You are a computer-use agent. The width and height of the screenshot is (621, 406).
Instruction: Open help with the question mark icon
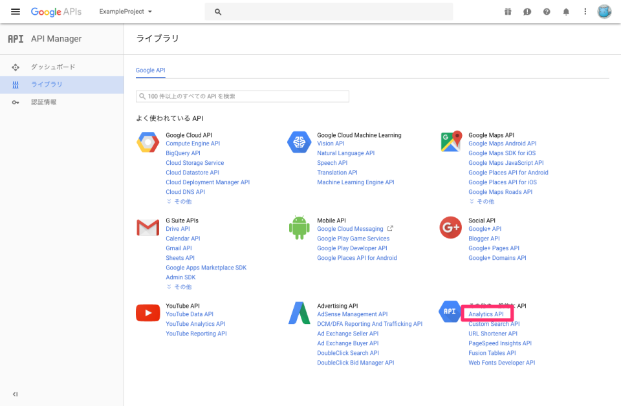pos(547,11)
